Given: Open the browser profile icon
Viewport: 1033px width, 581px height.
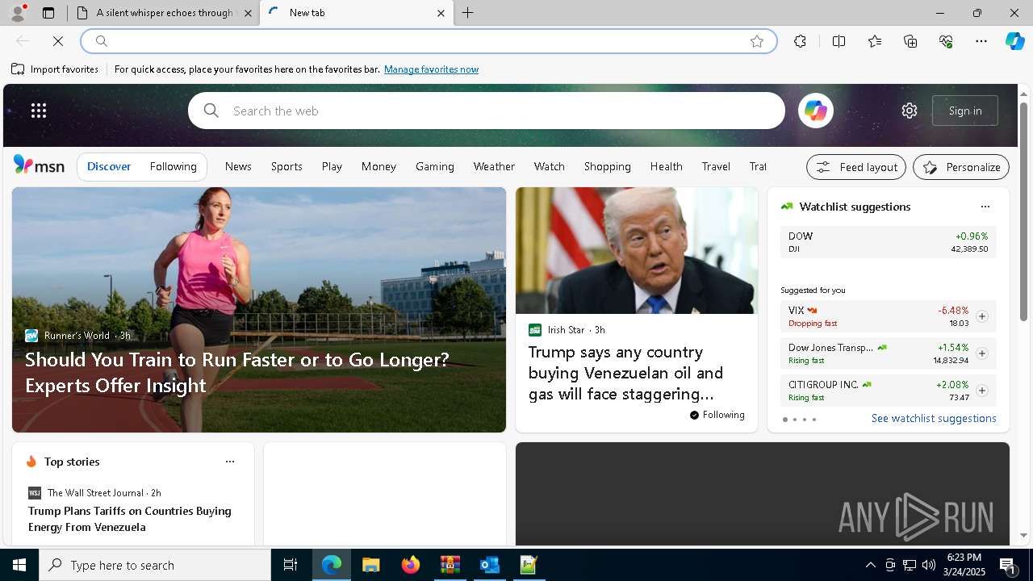Looking at the screenshot, I should pos(18,13).
